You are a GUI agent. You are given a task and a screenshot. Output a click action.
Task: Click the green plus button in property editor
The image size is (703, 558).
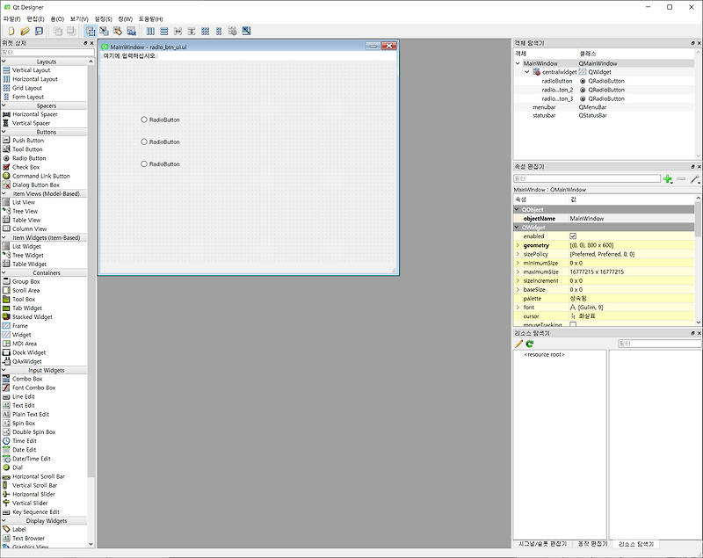pyautogui.click(x=668, y=178)
